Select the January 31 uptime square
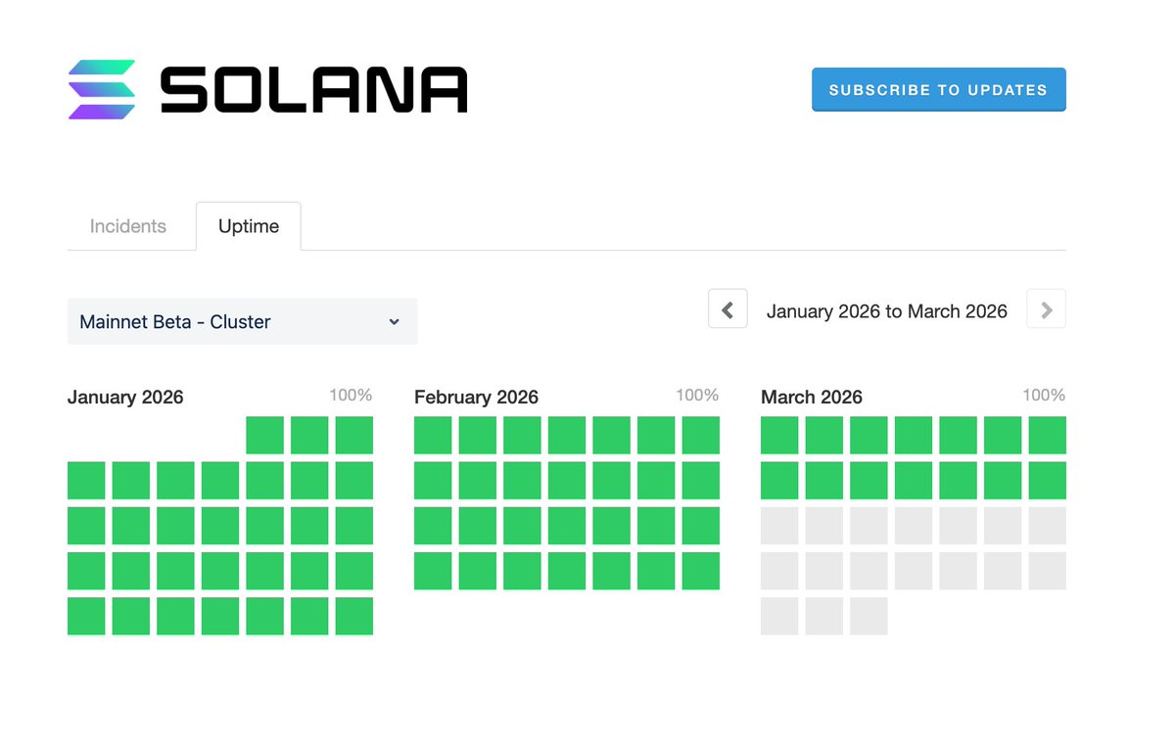 [x=354, y=616]
